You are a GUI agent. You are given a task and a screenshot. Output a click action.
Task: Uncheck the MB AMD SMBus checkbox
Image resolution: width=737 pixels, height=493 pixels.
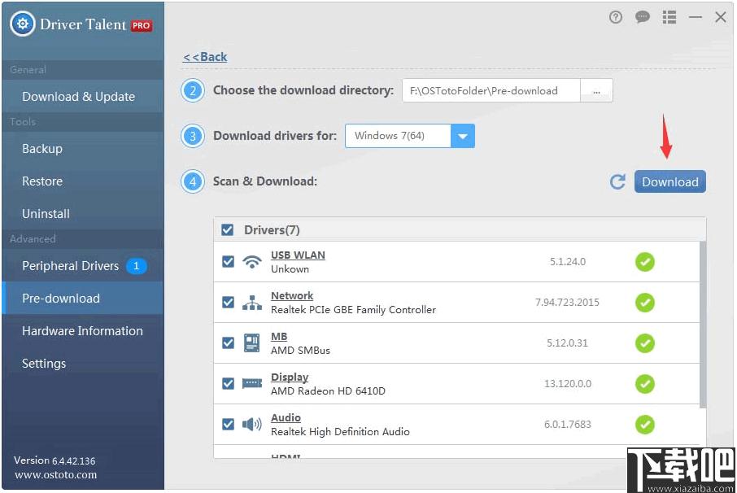228,342
